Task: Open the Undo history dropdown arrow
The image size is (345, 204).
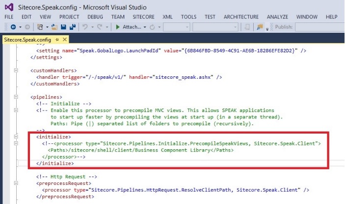Action: [x=92, y=27]
